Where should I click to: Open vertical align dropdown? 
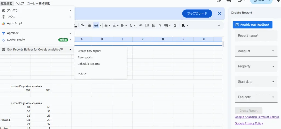(x=116, y=26)
